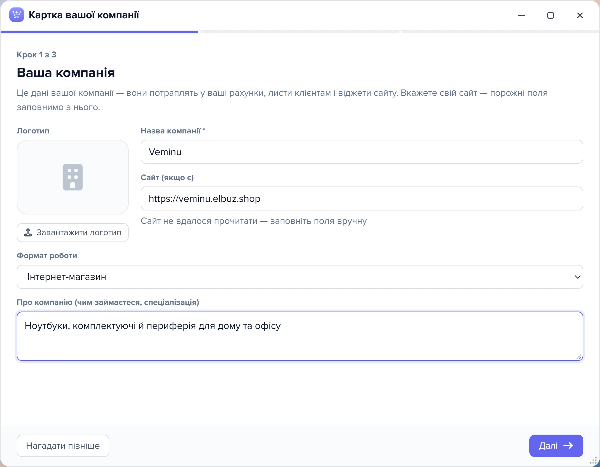This screenshot has width=600, height=467.
Task: Click the Логотип label
Action: click(33, 131)
